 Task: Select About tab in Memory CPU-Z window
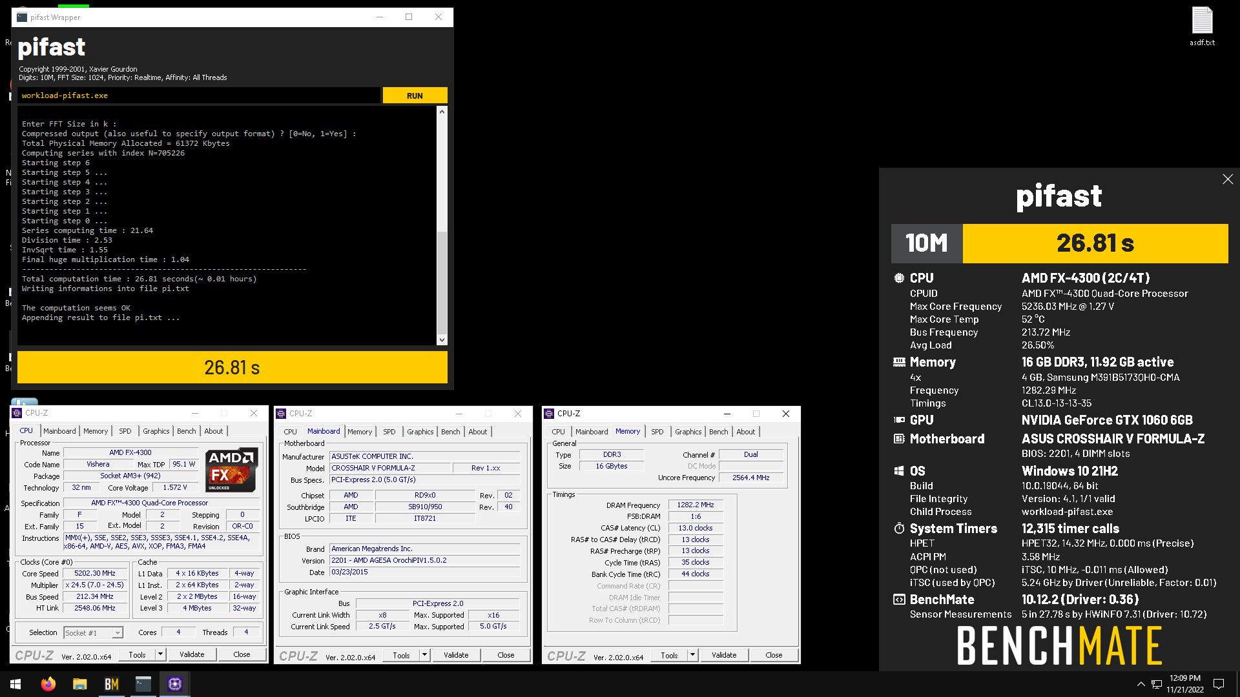coord(746,432)
